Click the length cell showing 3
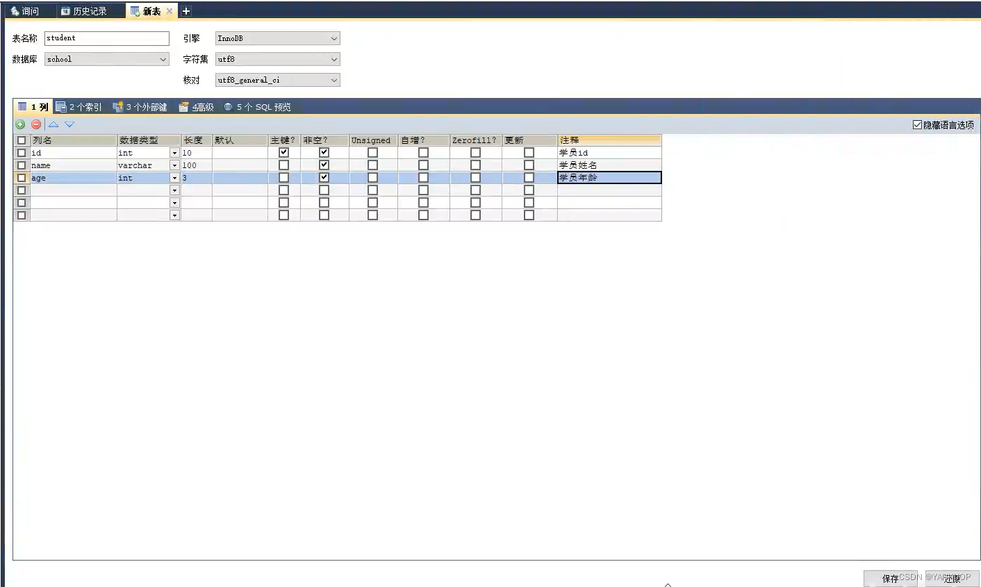Screen dimensions: 981x587 point(197,178)
